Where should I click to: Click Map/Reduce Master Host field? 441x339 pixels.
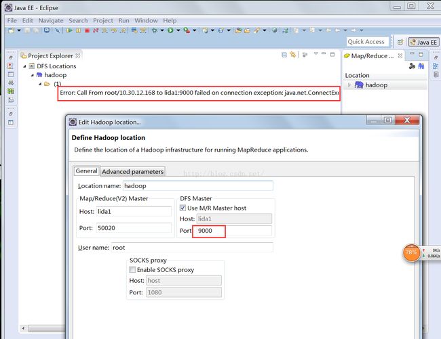tap(134, 211)
